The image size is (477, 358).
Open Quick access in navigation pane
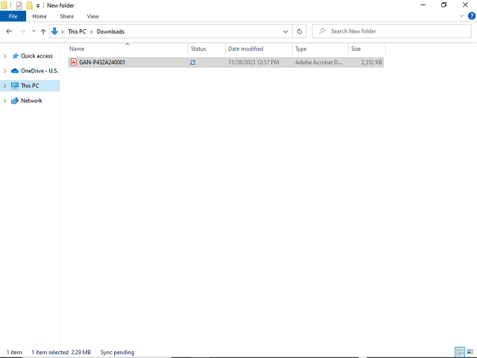pos(37,56)
